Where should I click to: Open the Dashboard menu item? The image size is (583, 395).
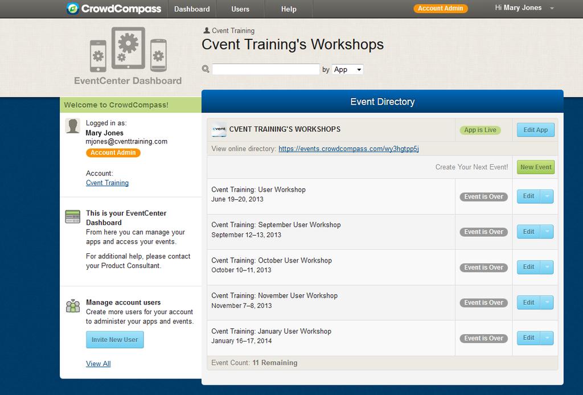tap(192, 9)
